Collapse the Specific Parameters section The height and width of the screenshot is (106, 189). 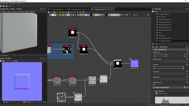[153, 87]
